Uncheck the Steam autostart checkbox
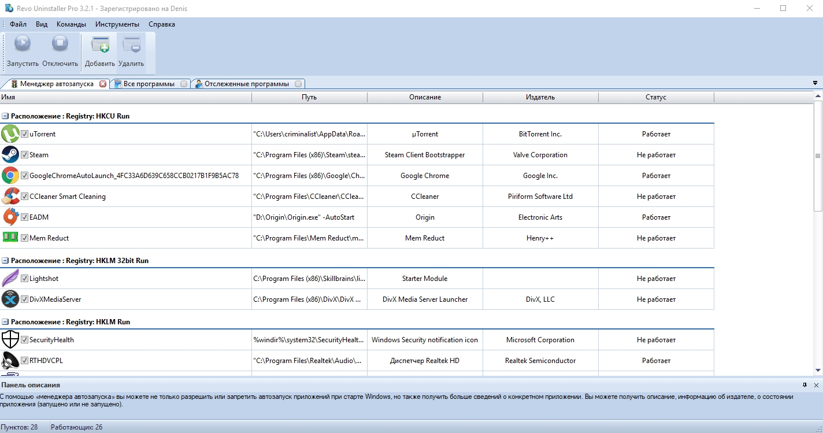The height and width of the screenshot is (433, 823). click(25, 155)
